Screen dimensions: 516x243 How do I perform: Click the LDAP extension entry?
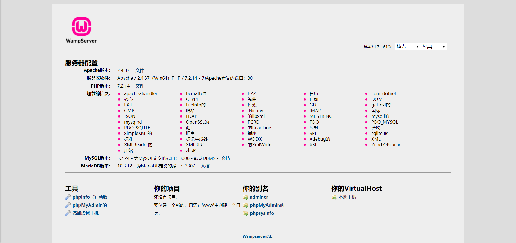tap(191, 116)
